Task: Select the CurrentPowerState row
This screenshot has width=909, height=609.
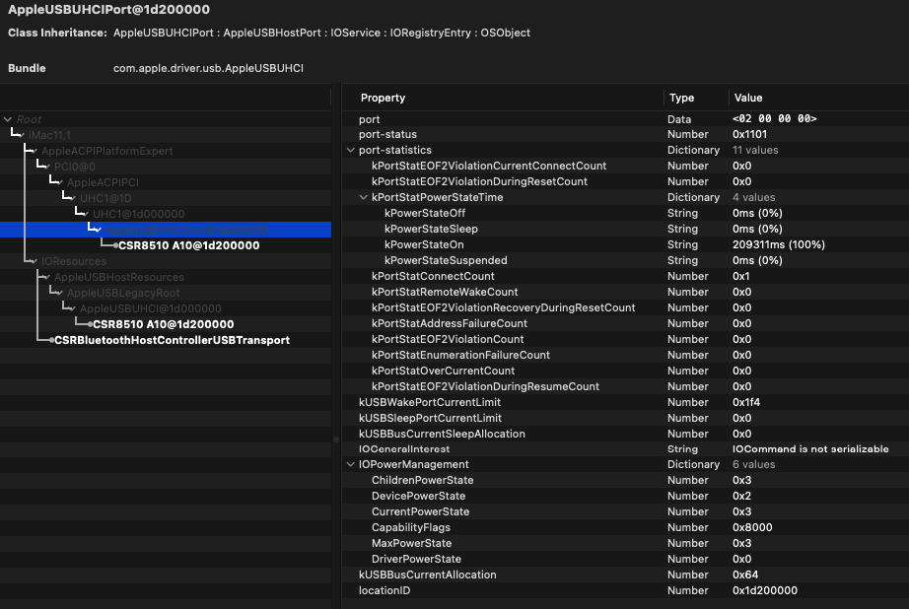Action: point(625,511)
